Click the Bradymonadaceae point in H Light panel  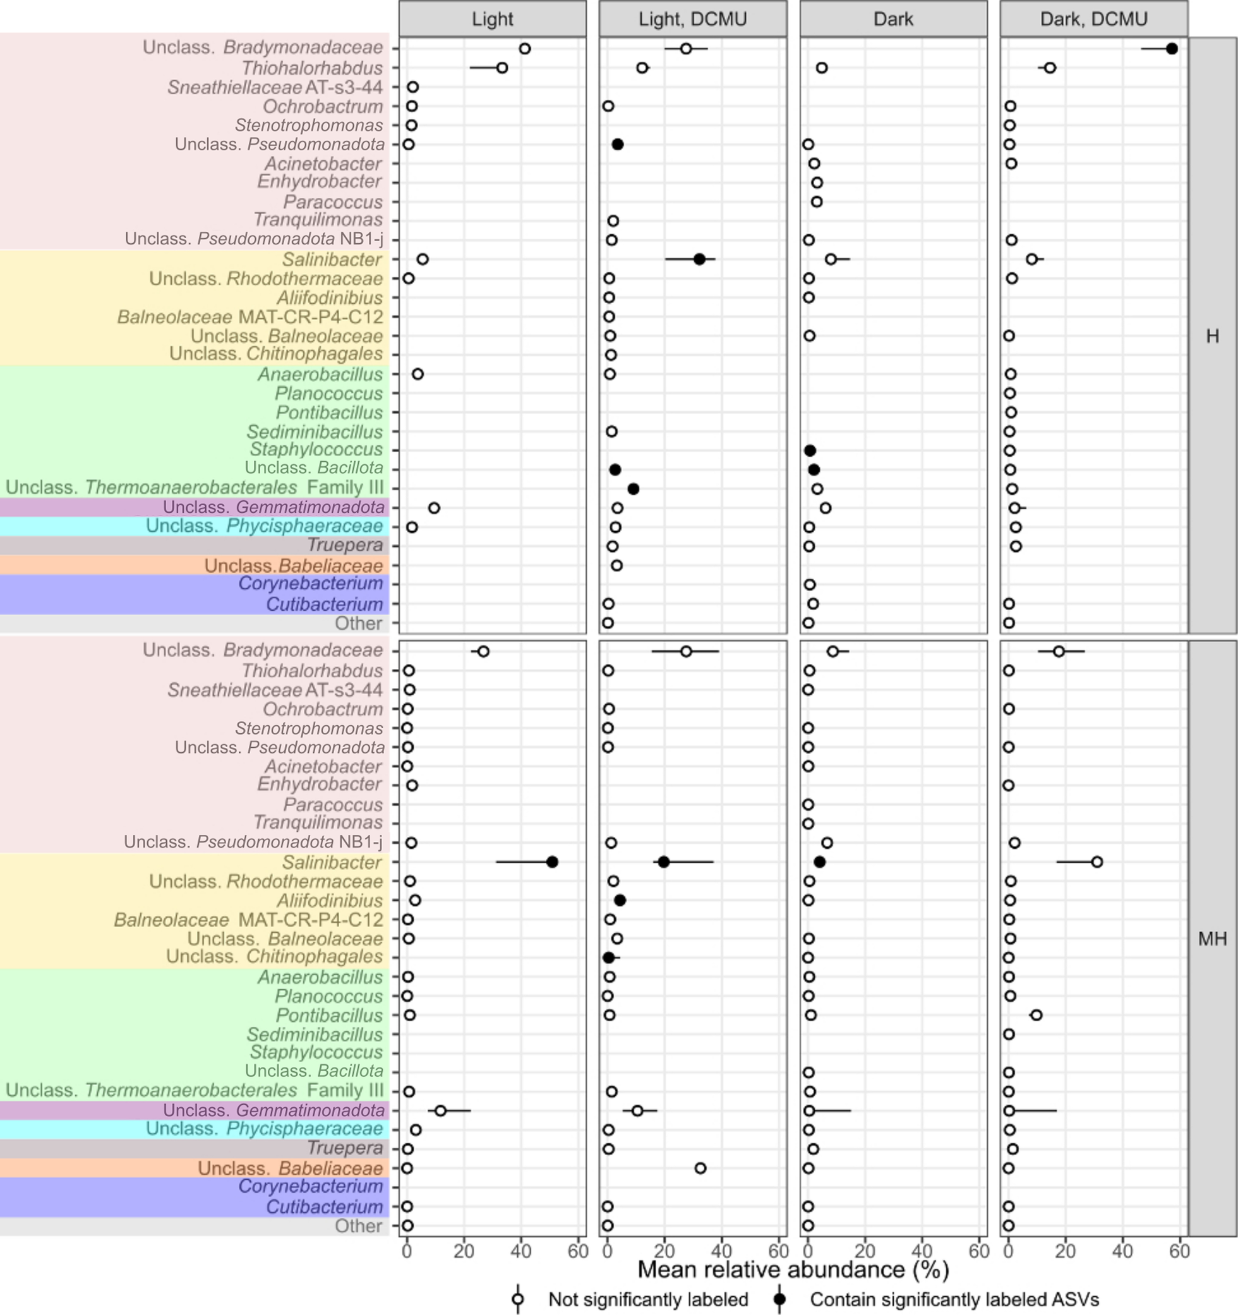pyautogui.click(x=524, y=48)
